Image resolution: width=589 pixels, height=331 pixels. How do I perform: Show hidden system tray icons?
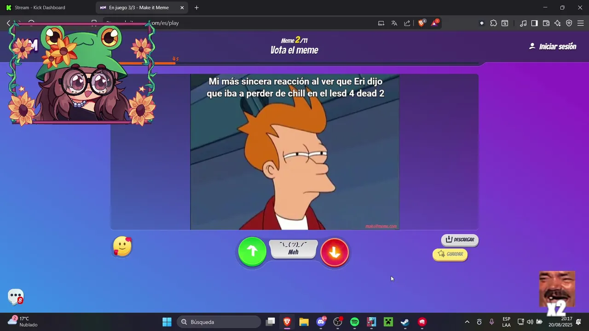click(x=467, y=322)
